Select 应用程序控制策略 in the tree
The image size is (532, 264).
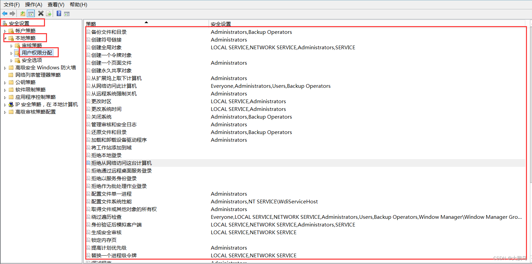click(36, 97)
